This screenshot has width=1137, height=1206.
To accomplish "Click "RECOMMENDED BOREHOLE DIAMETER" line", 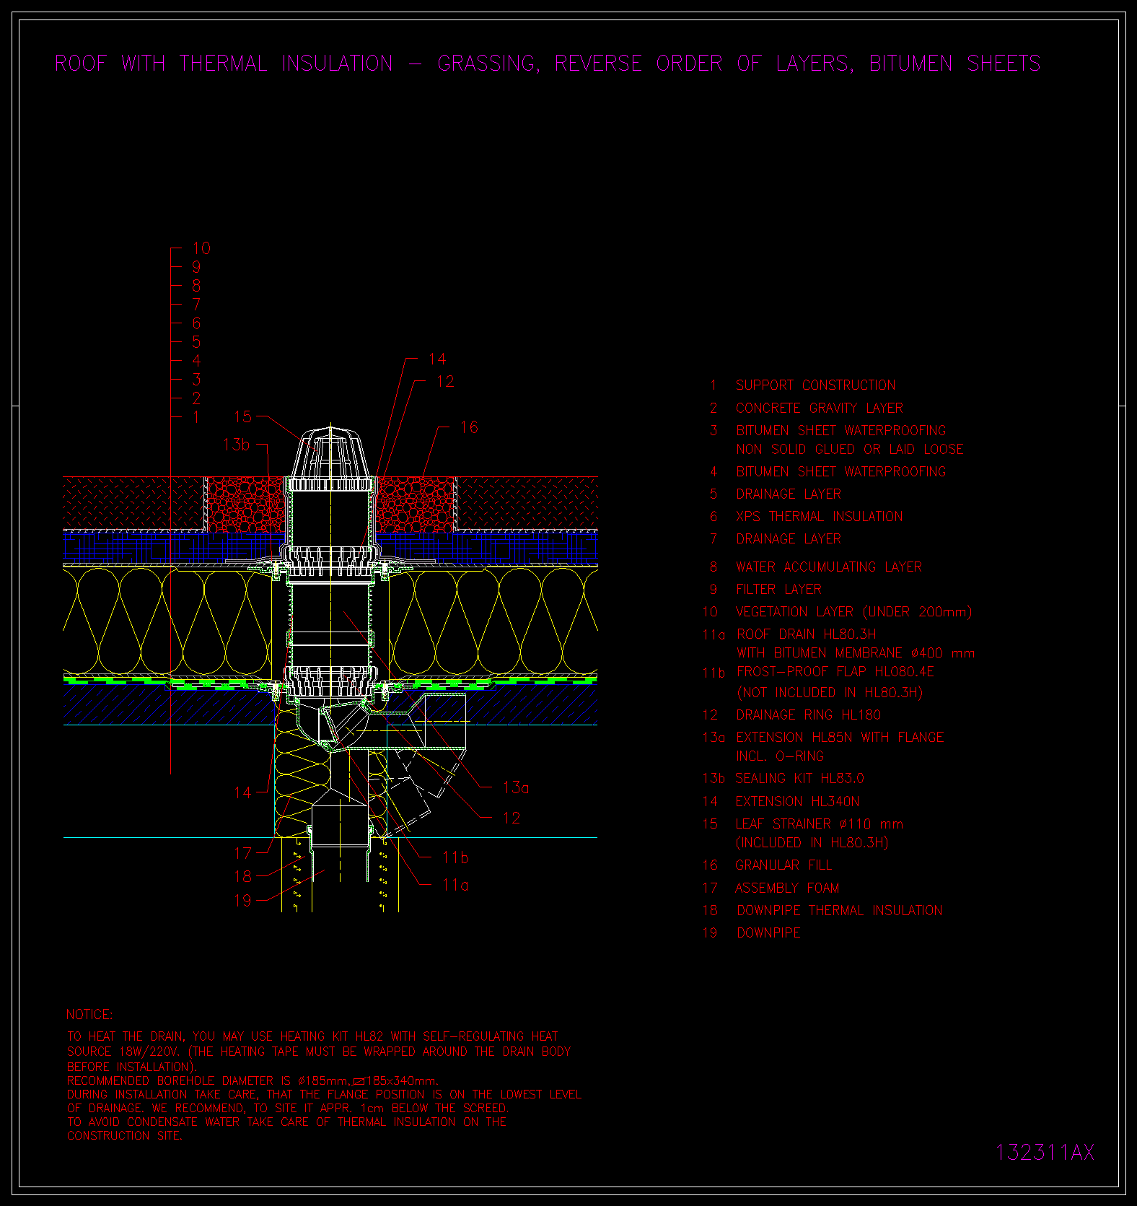I will pos(253,1080).
